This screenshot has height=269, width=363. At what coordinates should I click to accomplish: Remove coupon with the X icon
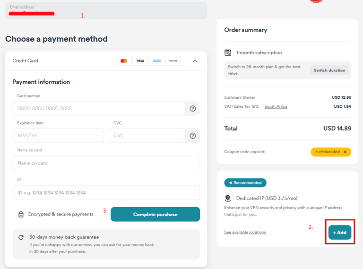coord(345,152)
